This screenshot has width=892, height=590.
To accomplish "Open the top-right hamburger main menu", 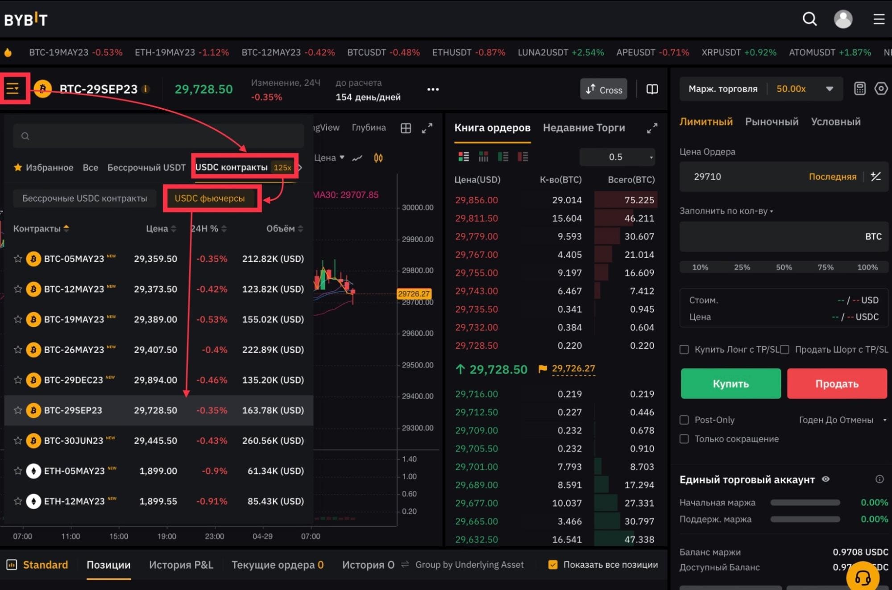I will tap(879, 19).
